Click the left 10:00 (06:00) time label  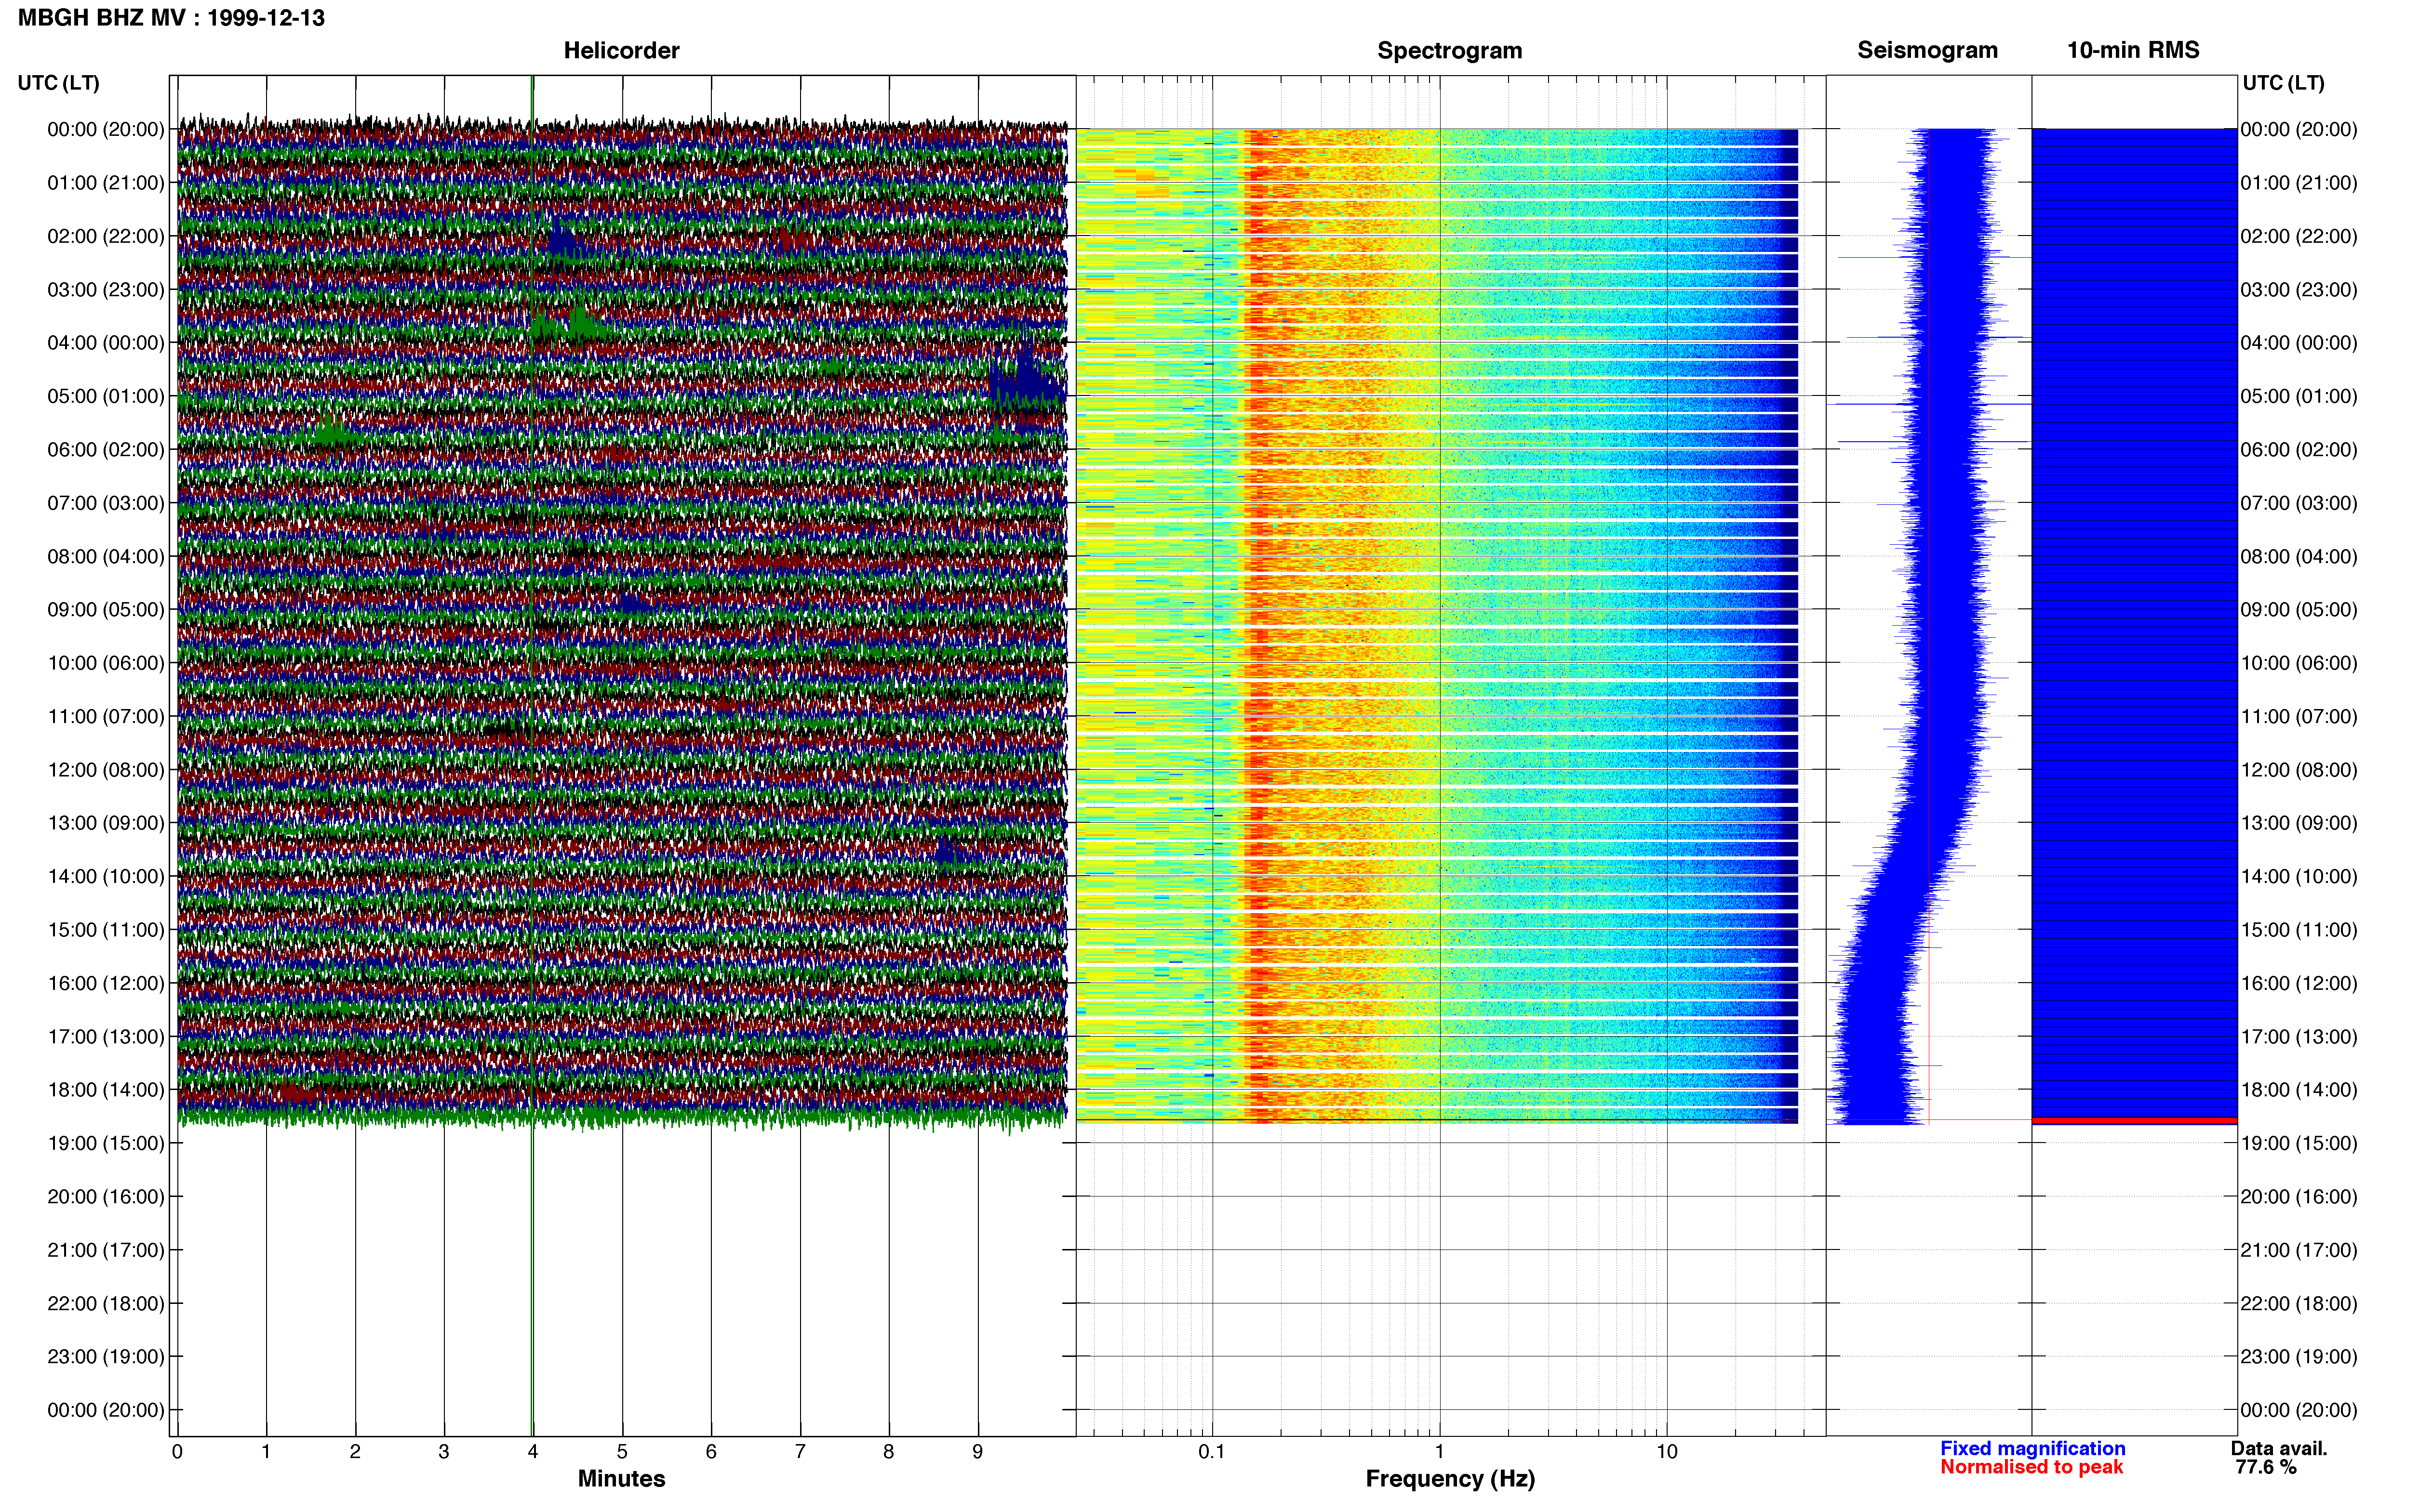[106, 663]
